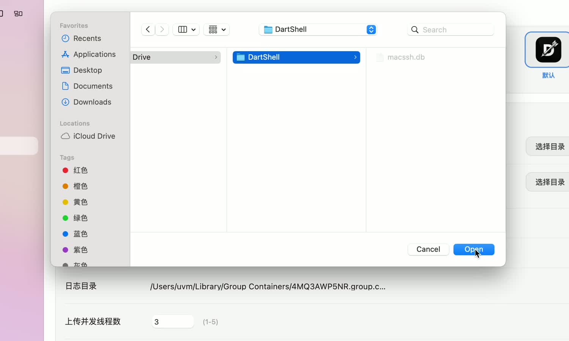Click the macssh.db file
Screen dimensions: 569x341
pos(401,57)
